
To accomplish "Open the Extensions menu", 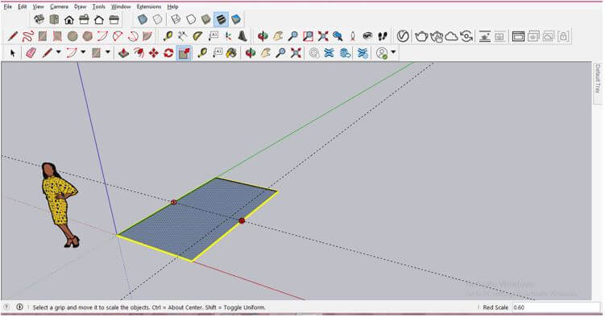I will click(149, 6).
